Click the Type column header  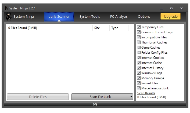115,28
